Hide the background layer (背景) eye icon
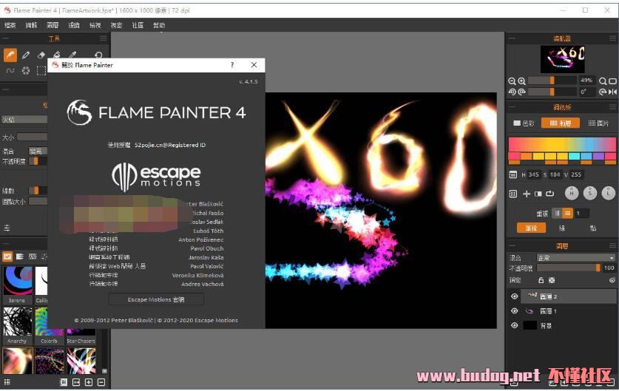 point(515,325)
